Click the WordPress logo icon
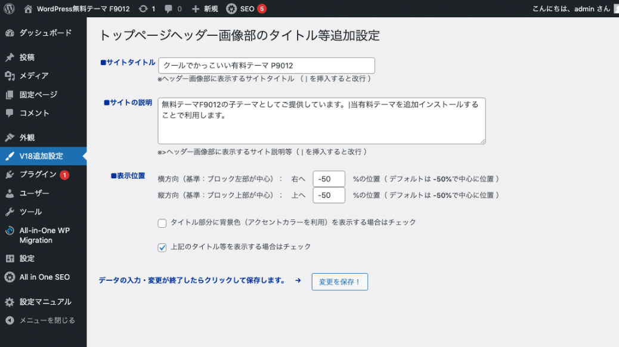 click(9, 9)
